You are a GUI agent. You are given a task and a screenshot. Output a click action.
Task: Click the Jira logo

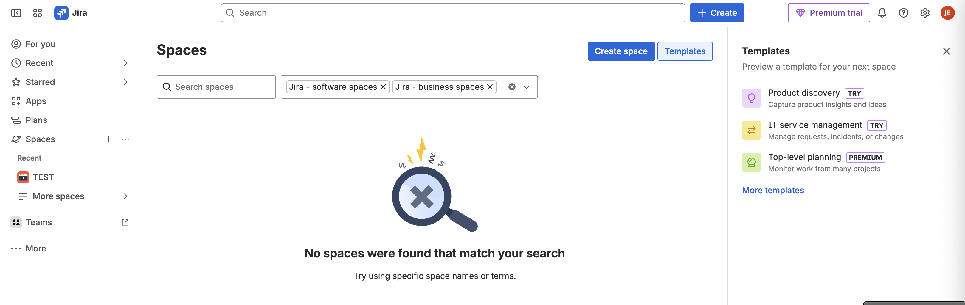point(61,12)
